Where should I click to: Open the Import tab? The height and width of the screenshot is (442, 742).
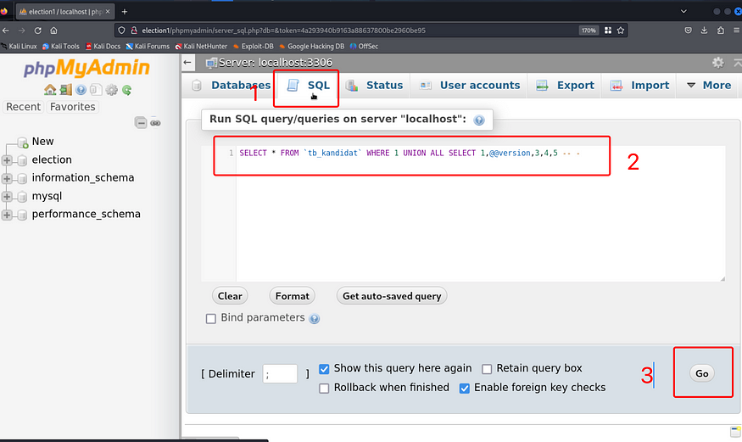point(639,85)
